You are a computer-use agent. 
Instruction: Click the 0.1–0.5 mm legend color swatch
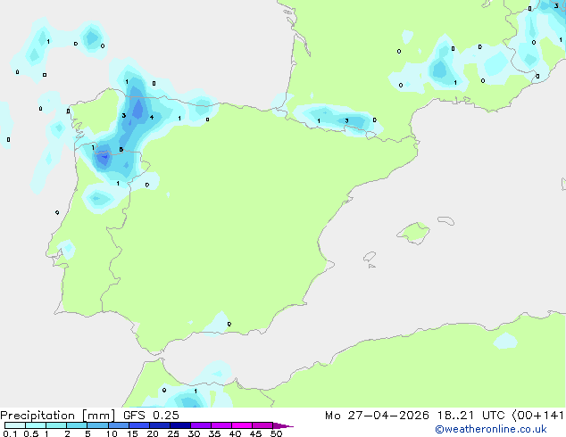click(15, 425)
